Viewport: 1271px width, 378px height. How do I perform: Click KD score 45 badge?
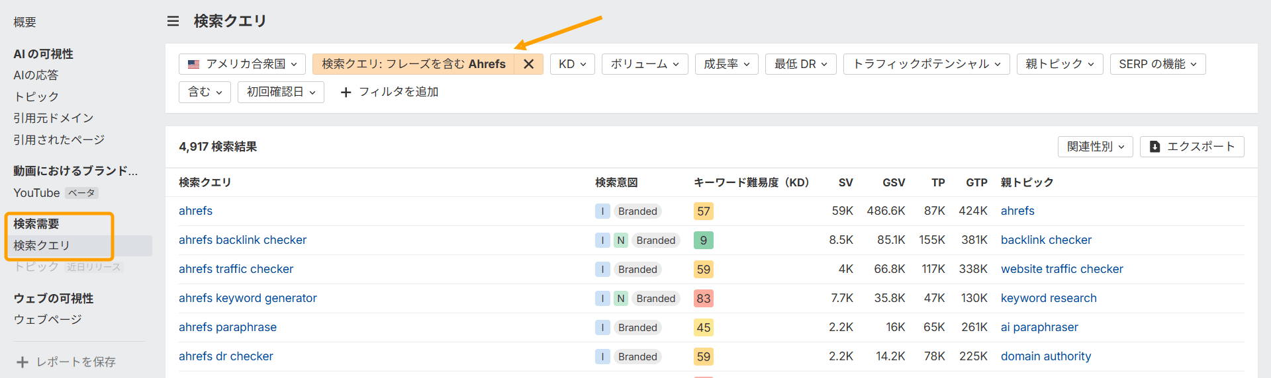pos(703,328)
